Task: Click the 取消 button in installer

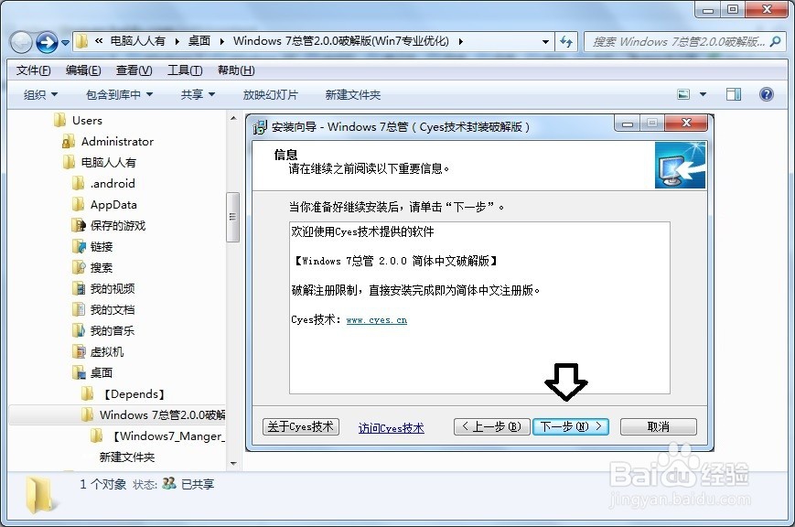Action: tap(658, 426)
